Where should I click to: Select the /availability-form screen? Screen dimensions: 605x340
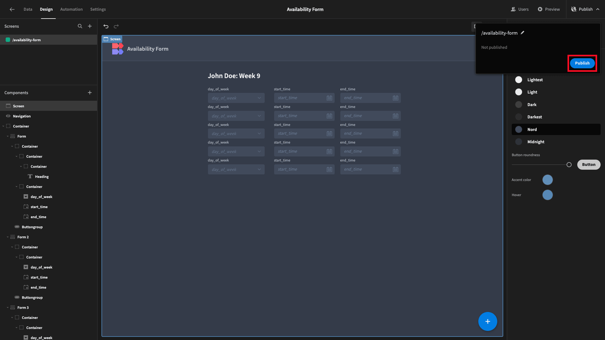coord(49,40)
